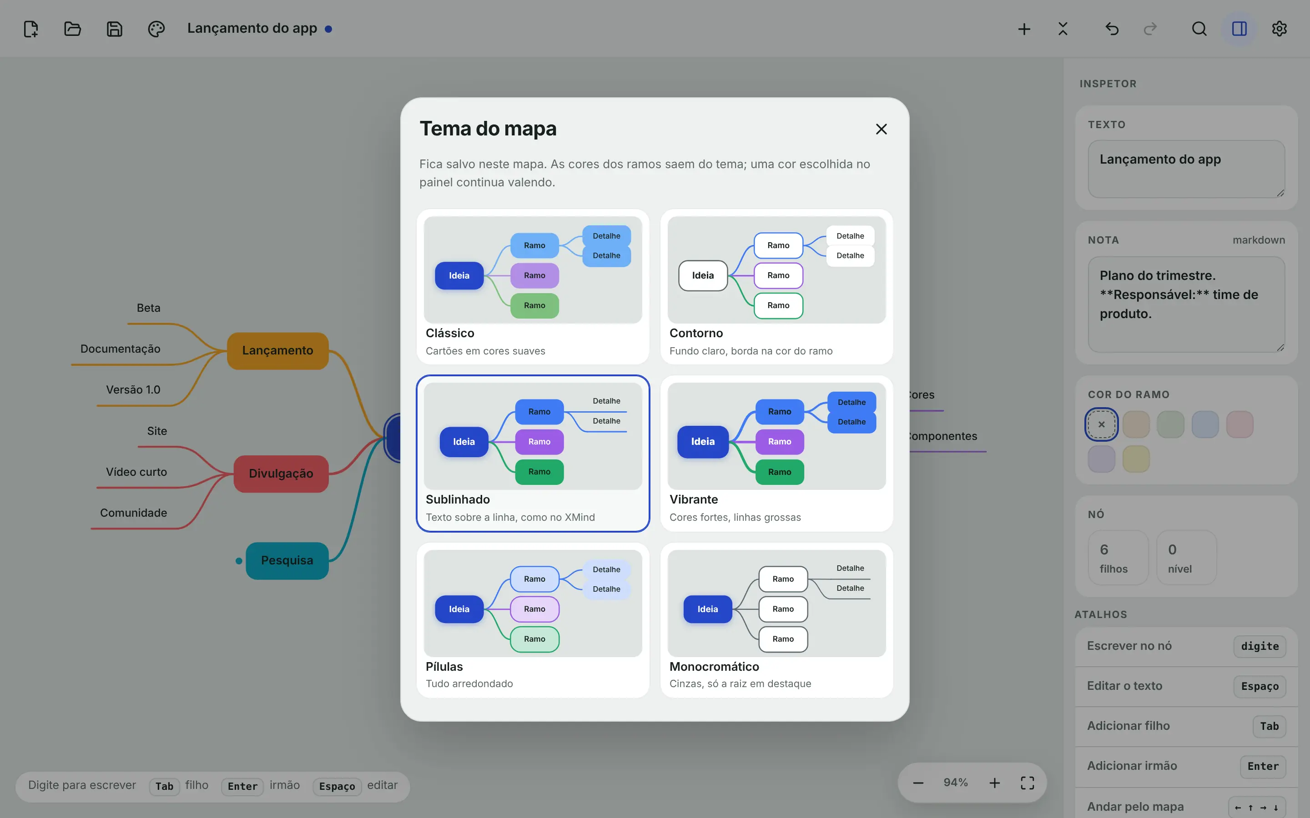Pick the purple branch color swatch
The image size is (1310, 818).
1102,459
